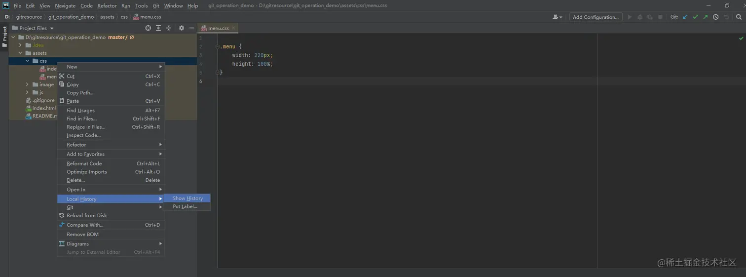Click the assets breadcrumb in navigation bar
The width and height of the screenshot is (746, 277).
(x=107, y=17)
